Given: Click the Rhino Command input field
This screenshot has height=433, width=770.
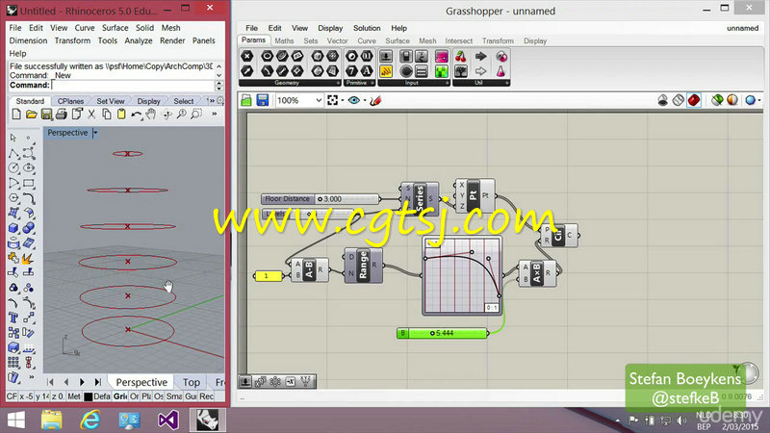Looking at the screenshot, I should coord(133,85).
